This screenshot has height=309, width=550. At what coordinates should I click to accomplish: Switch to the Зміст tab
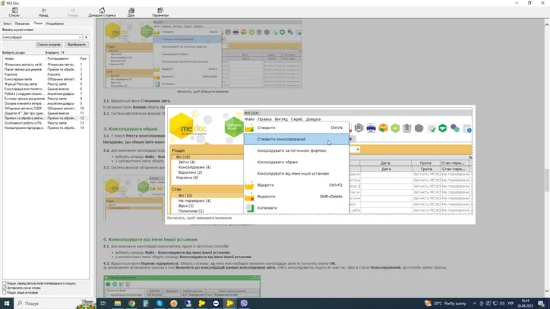pos(7,24)
